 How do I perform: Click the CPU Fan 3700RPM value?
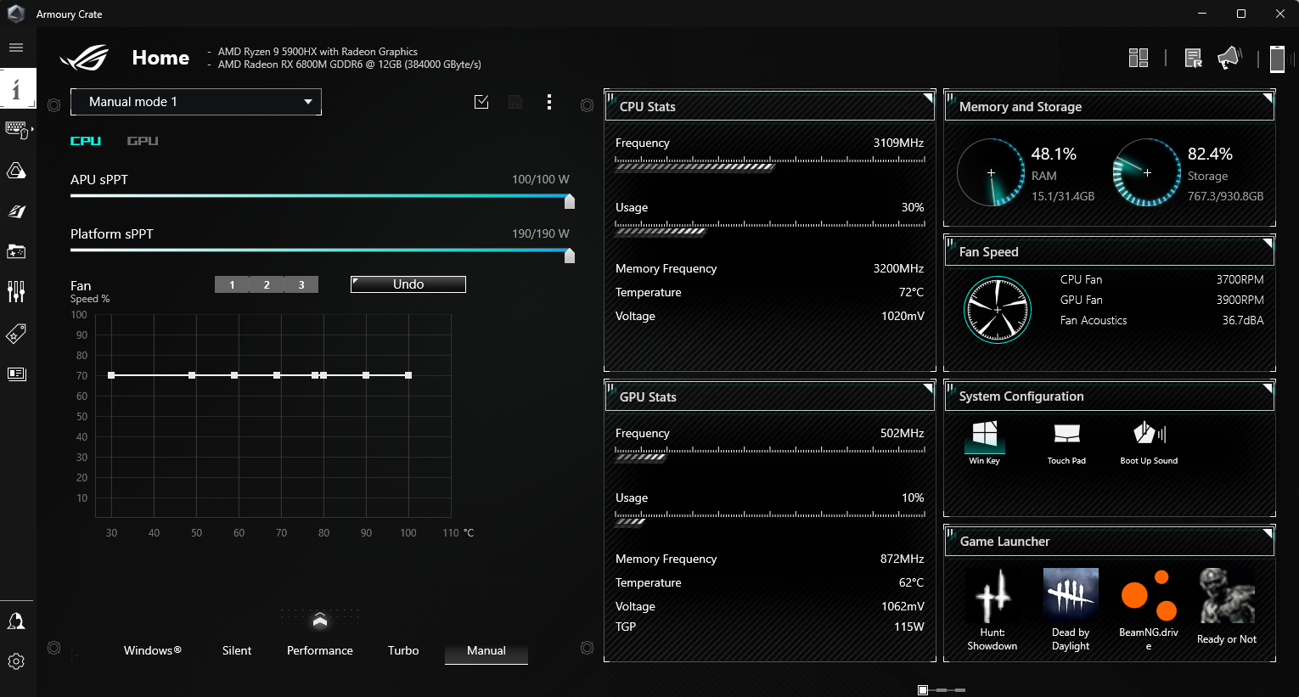pyautogui.click(x=1240, y=279)
